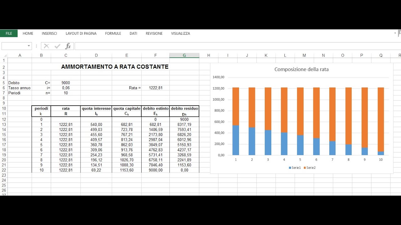
Task: Click inside the Name Box field
Action: (14, 46)
